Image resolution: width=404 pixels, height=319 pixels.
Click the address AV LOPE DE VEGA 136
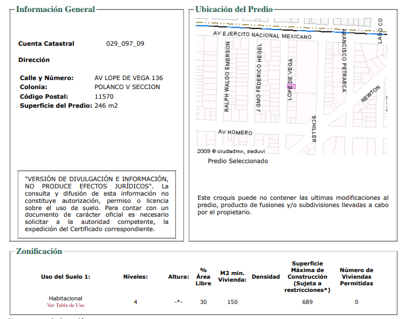[129, 78]
